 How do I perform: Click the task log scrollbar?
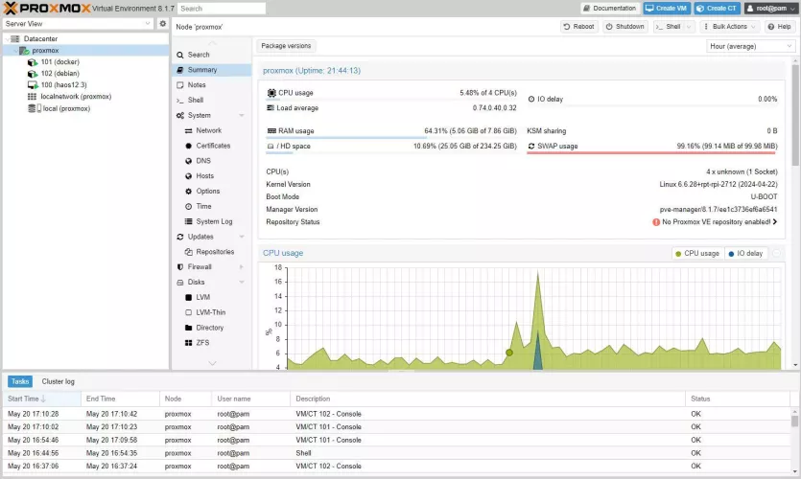click(794, 421)
